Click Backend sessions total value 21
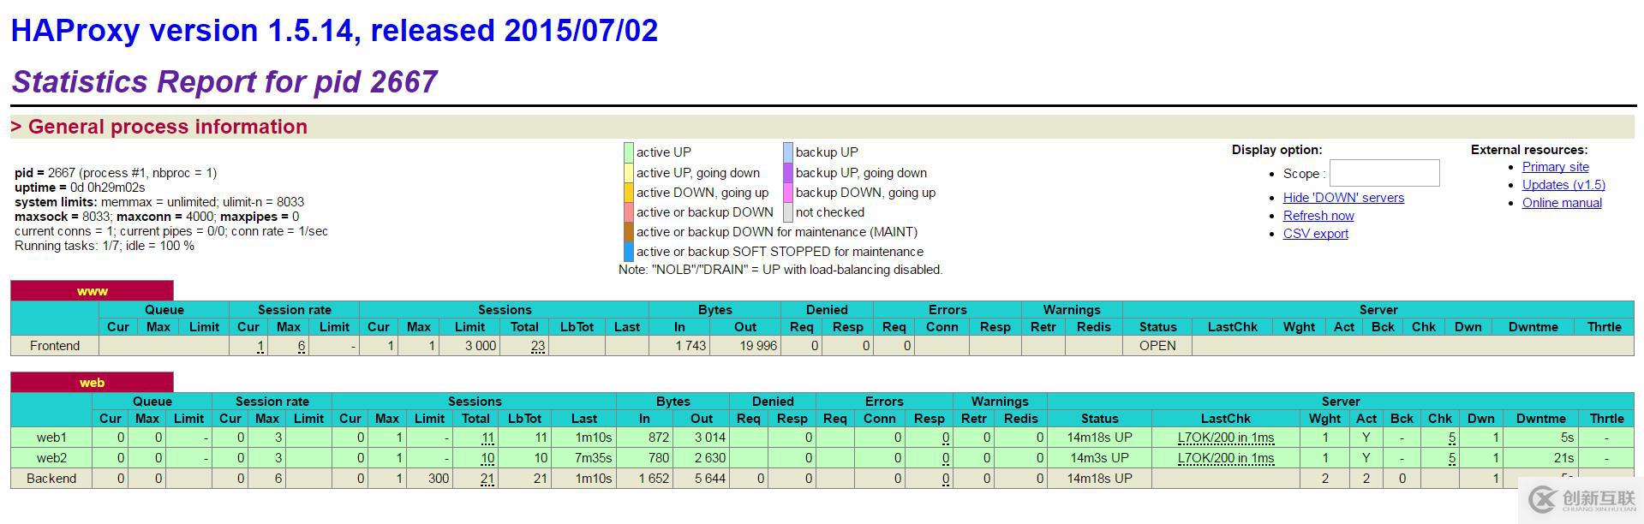Viewport: 1644px width, 524px height. pos(487,479)
